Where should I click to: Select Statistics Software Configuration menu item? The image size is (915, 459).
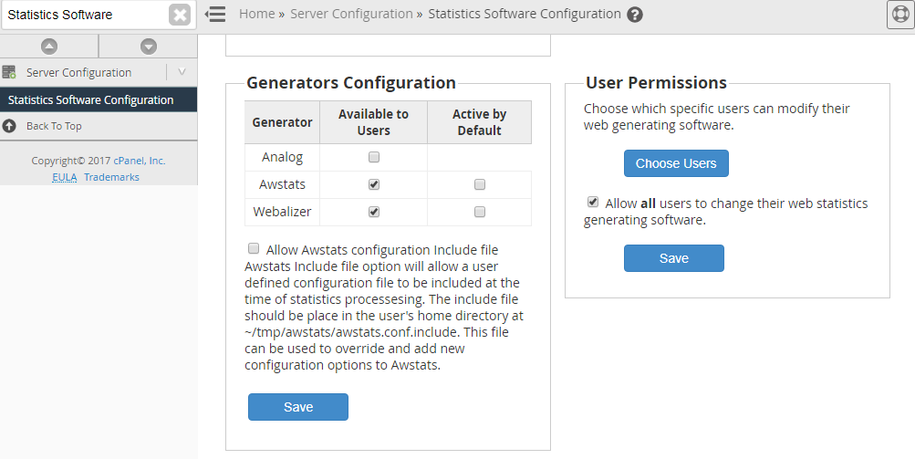pos(99,99)
